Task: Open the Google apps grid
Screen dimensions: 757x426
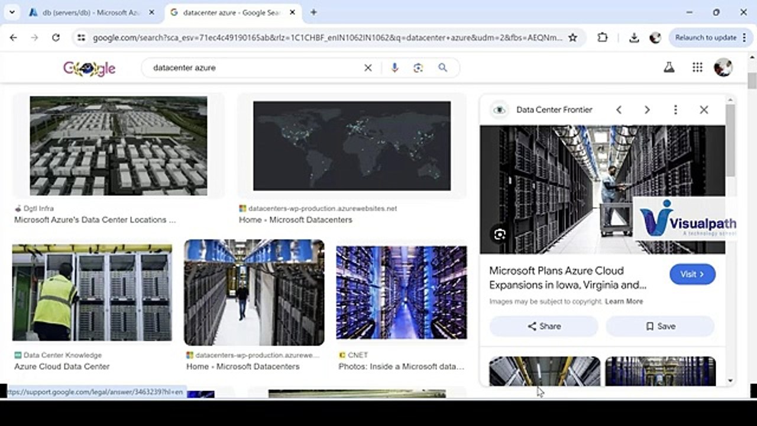Action: [697, 67]
